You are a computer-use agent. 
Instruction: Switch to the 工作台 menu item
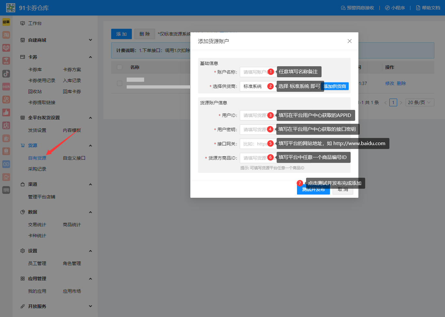click(x=35, y=23)
